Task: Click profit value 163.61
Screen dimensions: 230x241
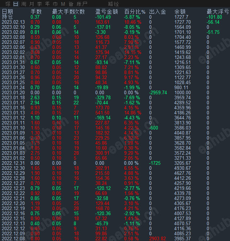Action: tap(102, 22)
